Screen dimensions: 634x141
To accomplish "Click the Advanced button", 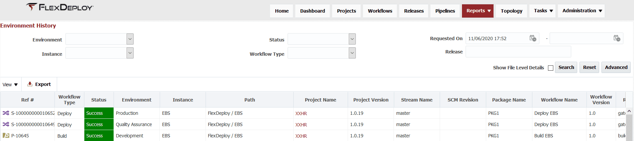I will point(616,67).
